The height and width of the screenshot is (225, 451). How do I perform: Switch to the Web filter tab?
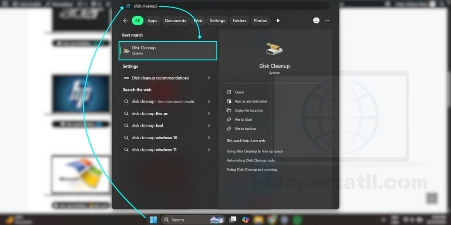(198, 21)
